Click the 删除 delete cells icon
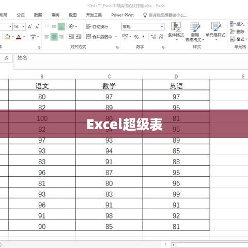Screen dimensions: 248x248 (x=233, y=32)
